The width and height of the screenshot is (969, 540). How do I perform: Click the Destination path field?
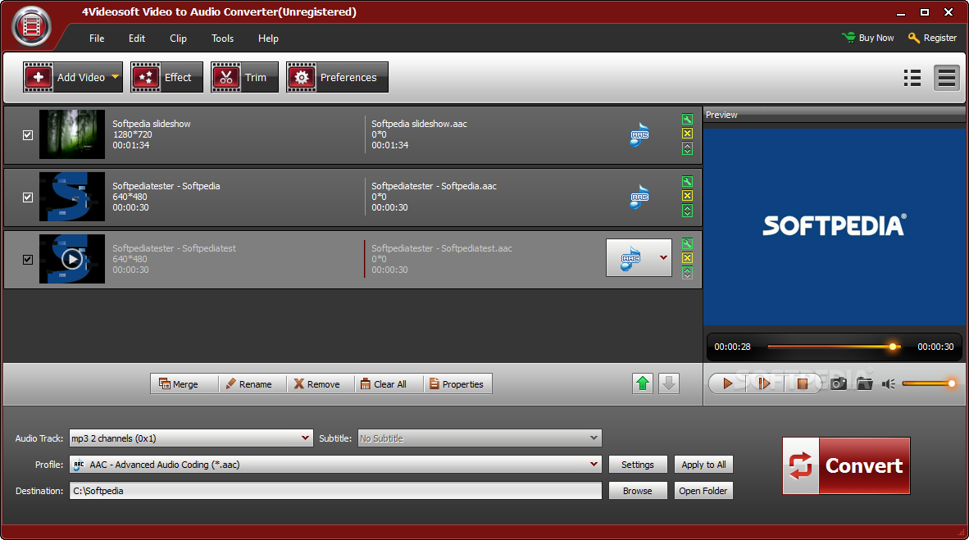click(x=335, y=491)
